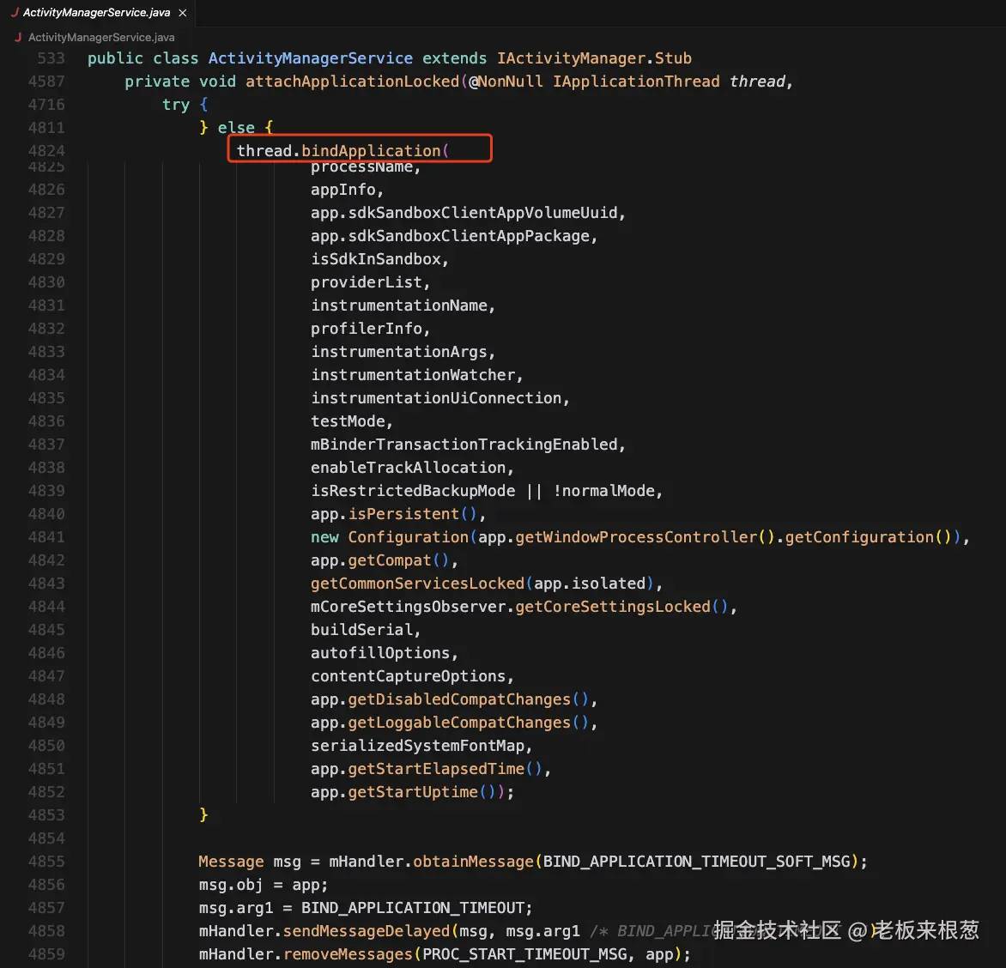Click getCommonServicesLocked call

point(418,583)
